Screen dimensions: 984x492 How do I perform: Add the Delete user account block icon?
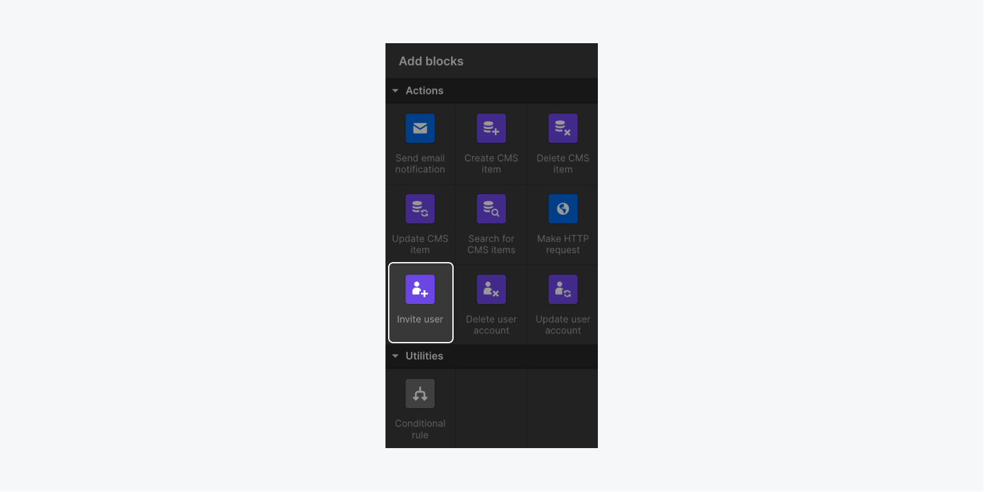(492, 290)
